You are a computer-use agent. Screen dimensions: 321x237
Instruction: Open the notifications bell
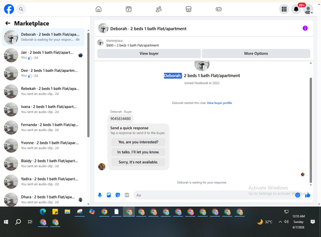click(x=296, y=9)
